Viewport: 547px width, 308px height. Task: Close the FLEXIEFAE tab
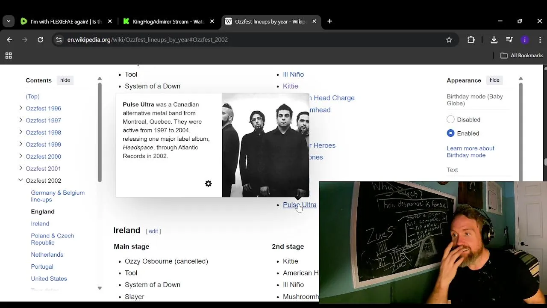[x=110, y=21]
